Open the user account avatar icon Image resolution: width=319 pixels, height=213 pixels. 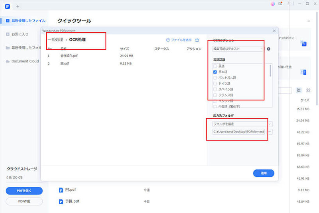tap(273, 4)
